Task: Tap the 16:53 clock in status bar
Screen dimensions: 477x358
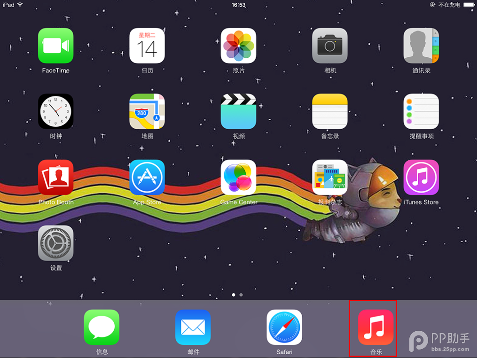Action: (238, 5)
